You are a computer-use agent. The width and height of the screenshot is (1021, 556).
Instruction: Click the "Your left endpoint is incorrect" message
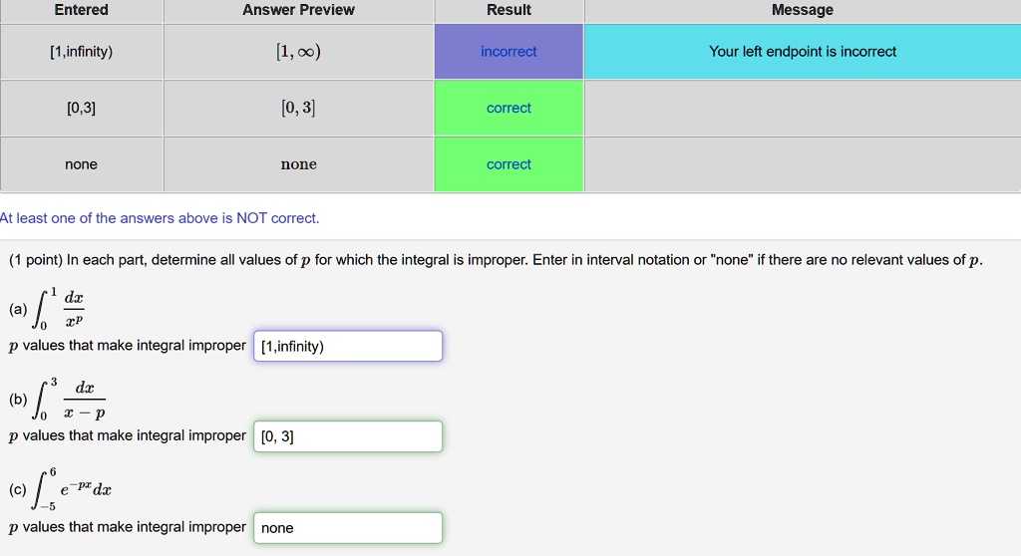802,52
